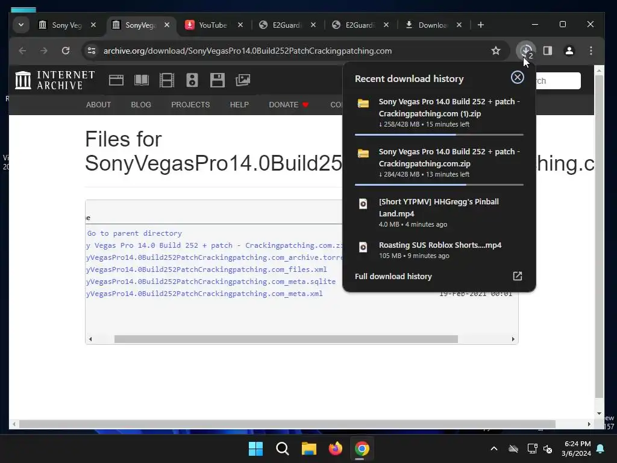Switch to the YouTube tab
This screenshot has height=463, width=617.
tap(213, 25)
